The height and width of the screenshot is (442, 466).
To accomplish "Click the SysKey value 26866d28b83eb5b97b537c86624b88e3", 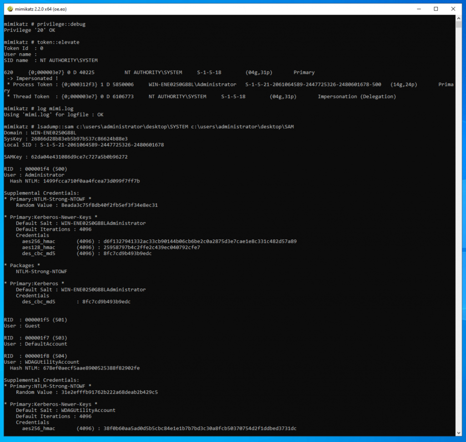I will [79, 139].
